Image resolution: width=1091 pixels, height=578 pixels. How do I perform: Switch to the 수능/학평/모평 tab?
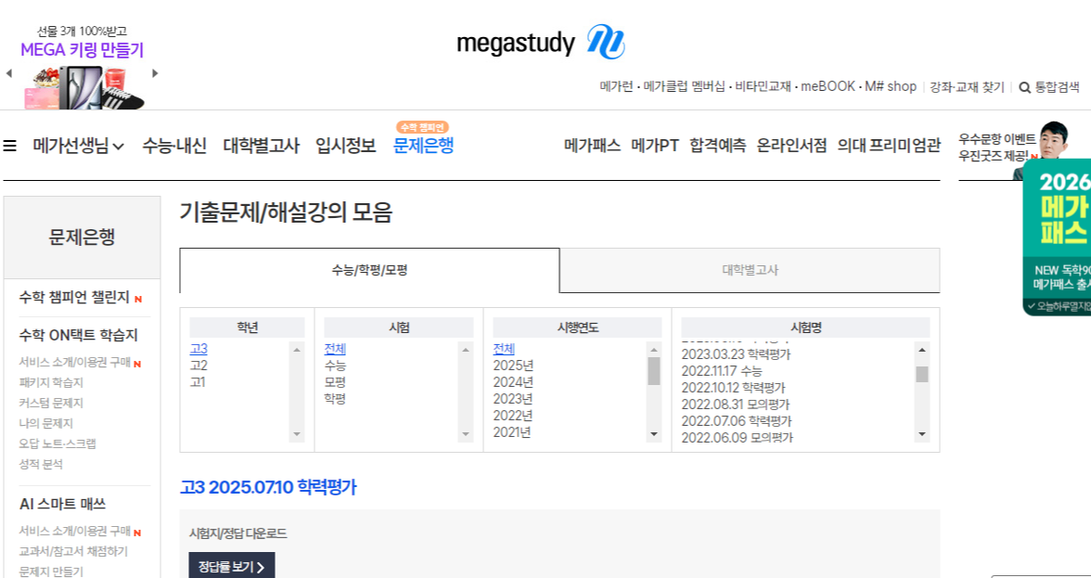(x=369, y=270)
